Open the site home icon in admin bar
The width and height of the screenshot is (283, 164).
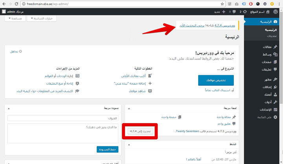point(268,12)
